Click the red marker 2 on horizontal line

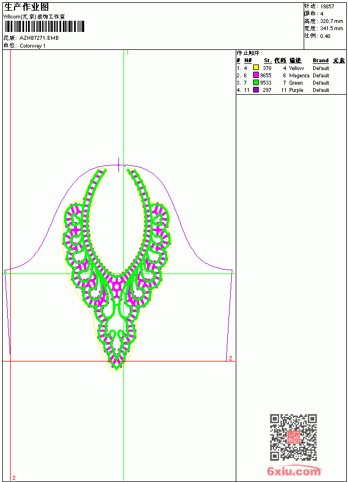pos(230,359)
